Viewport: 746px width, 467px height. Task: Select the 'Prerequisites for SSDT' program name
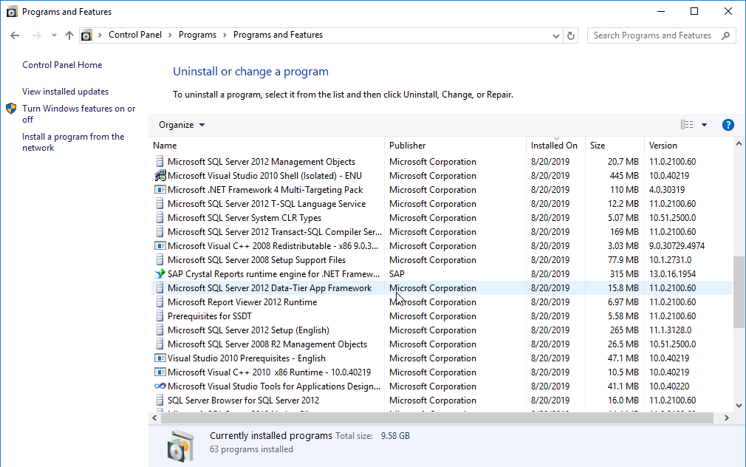point(209,316)
